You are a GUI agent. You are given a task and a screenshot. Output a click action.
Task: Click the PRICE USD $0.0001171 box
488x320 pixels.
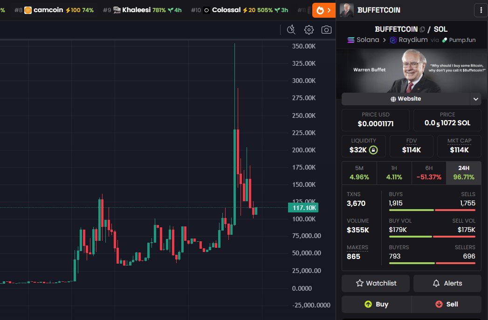pos(376,120)
